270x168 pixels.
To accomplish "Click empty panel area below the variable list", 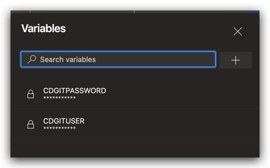I will click(x=135, y=153).
